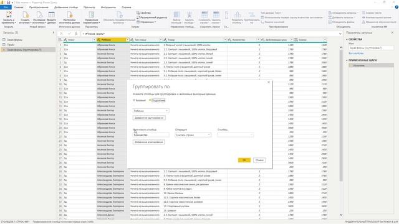Click Text Analytics (Анализ текста)

click(x=372, y=12)
